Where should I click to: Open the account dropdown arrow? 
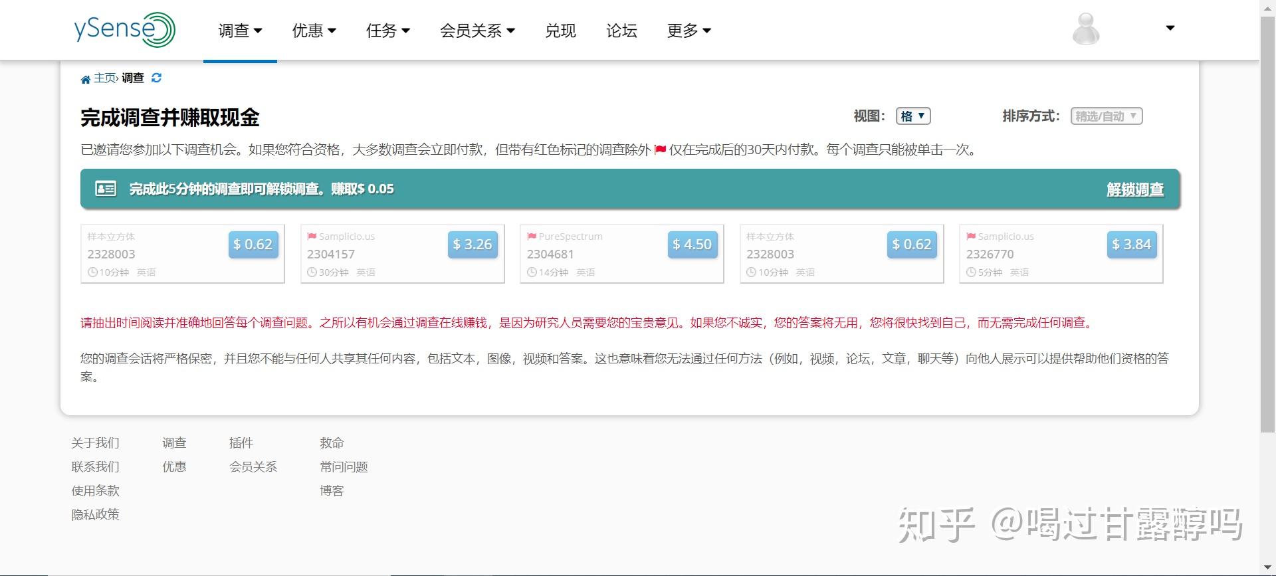point(1170,28)
